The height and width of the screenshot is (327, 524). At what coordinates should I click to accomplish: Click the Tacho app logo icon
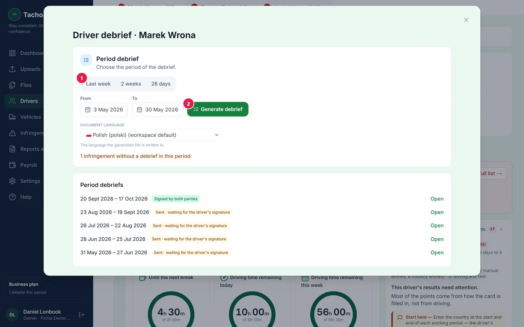[x=15, y=15]
